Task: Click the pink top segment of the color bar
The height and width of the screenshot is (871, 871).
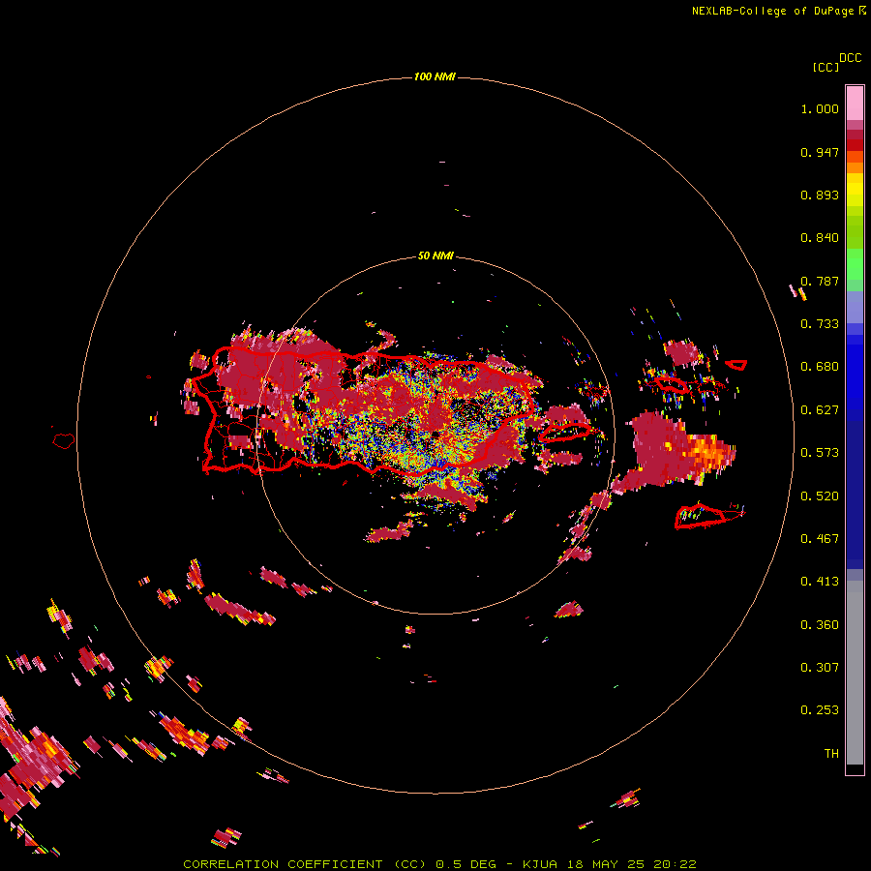Action: pos(855,103)
